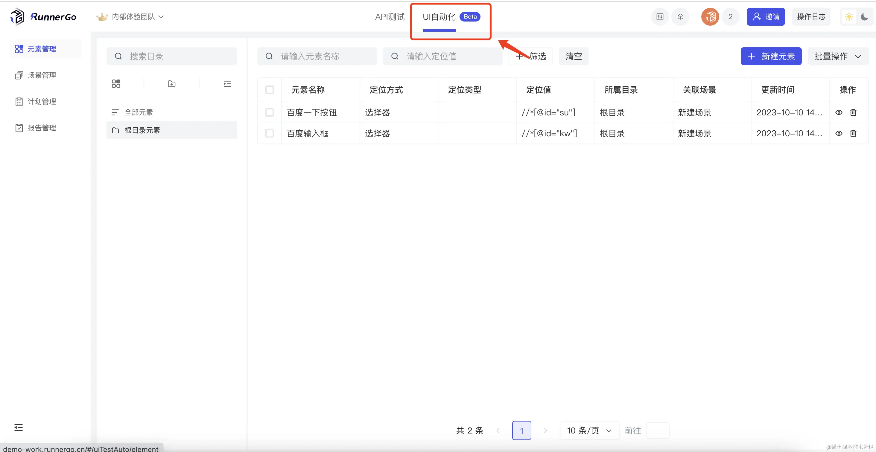Delete the 百度一下按钮 element via trash icon
Image resolution: width=876 pixels, height=452 pixels.
853,112
